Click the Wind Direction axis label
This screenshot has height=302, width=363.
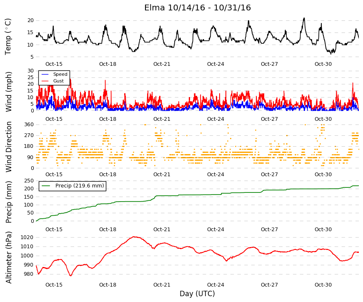[9, 147]
